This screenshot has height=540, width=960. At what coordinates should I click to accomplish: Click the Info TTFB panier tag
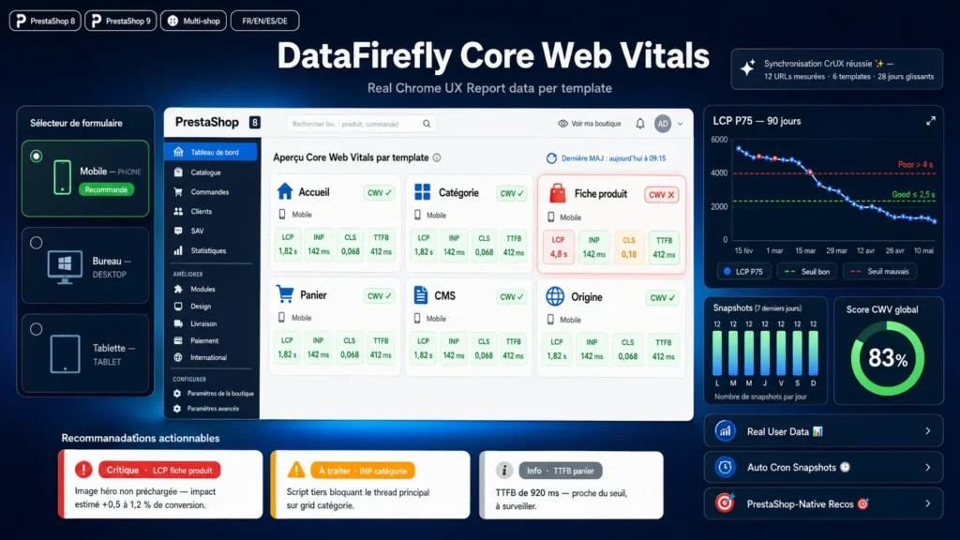pyautogui.click(x=561, y=471)
